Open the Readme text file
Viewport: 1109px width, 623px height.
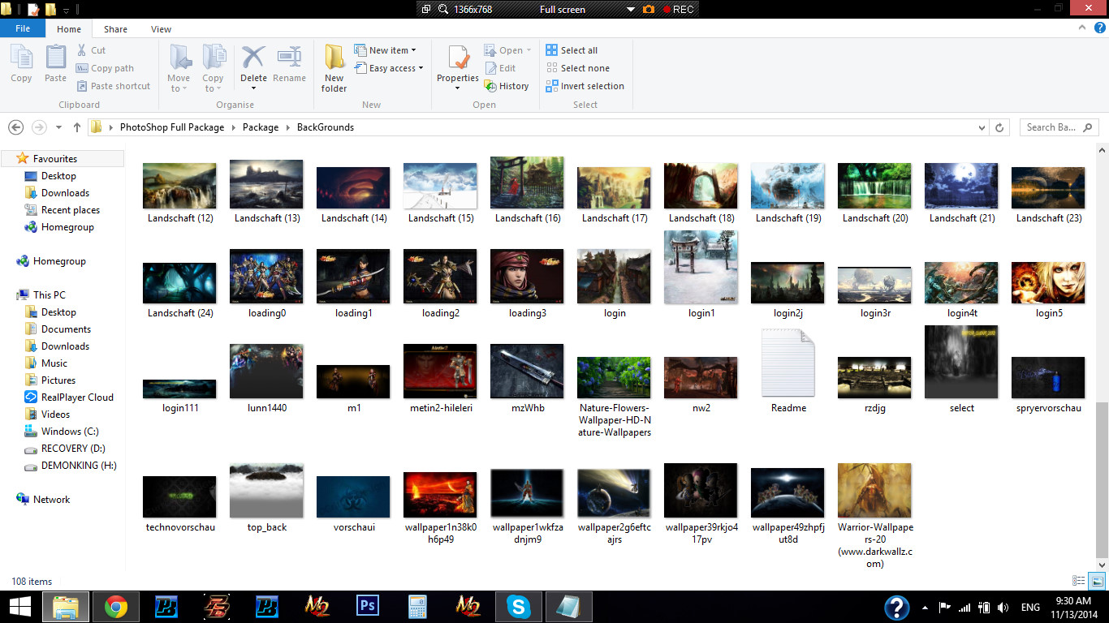pos(788,372)
